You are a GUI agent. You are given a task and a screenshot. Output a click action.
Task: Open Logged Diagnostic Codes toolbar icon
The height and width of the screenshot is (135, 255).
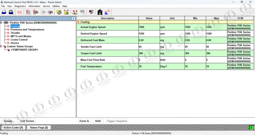tap(35, 12)
